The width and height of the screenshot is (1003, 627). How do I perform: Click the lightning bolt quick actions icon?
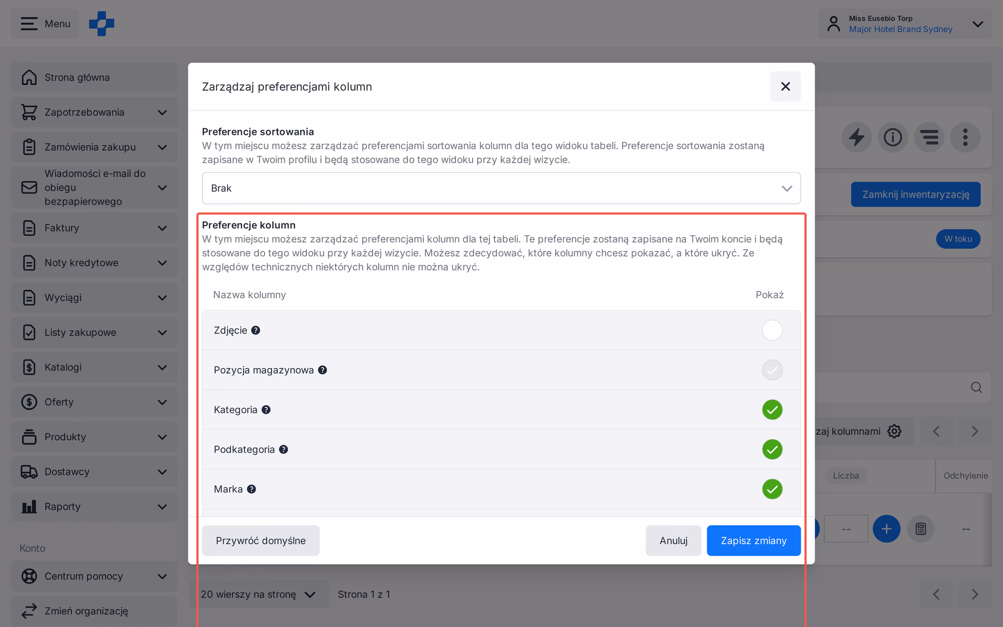(857, 137)
